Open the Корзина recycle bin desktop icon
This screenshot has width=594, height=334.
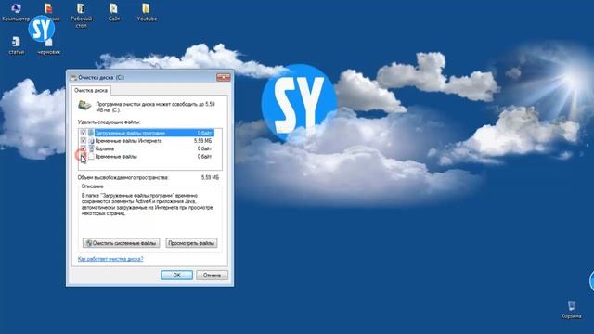click(x=572, y=309)
